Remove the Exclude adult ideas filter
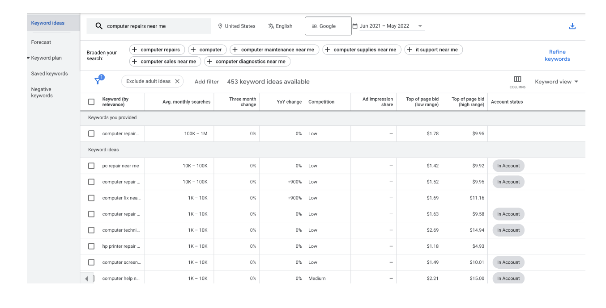The width and height of the screenshot is (606, 308). 177,81
